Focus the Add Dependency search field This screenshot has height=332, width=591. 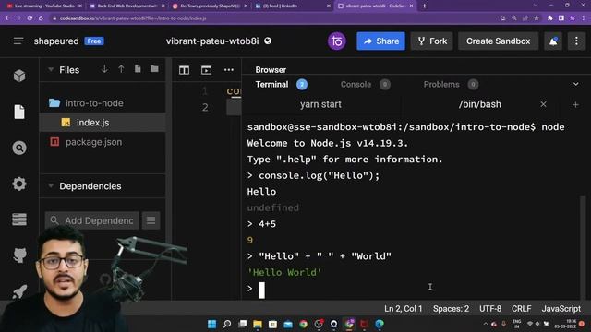click(x=92, y=220)
